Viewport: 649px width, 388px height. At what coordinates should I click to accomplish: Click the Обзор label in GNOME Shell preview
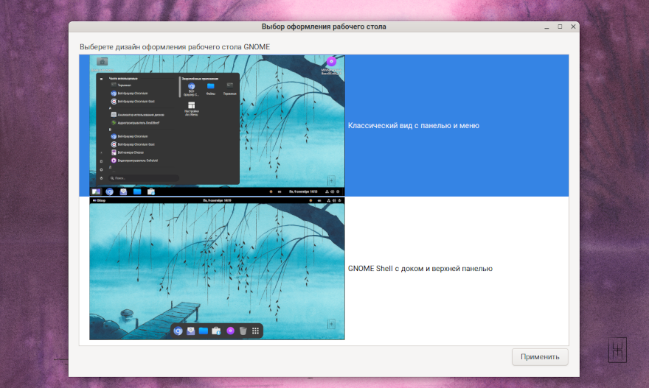pos(100,200)
